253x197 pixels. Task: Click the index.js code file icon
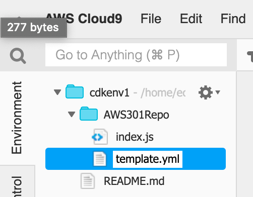[x=100, y=137]
